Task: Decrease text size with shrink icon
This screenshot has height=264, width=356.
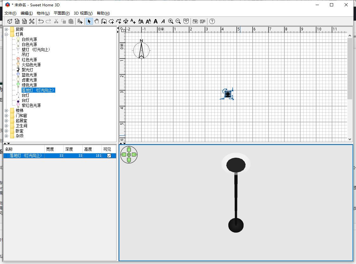Action: coord(148,21)
